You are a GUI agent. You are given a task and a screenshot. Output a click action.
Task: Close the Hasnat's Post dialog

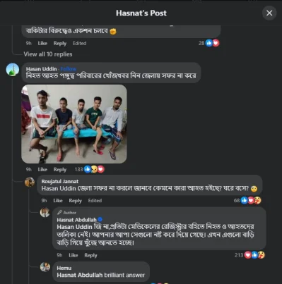point(269,13)
